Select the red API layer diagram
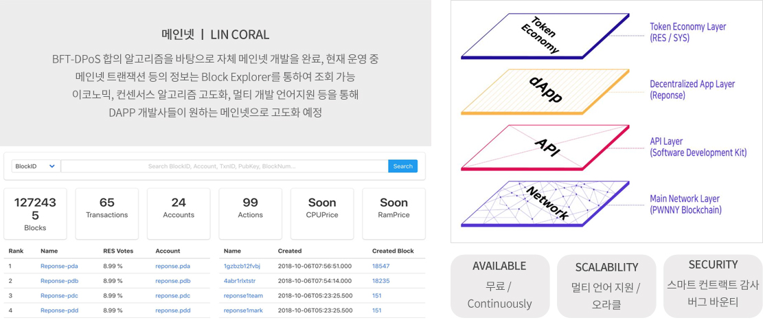The height and width of the screenshot is (329, 763). (x=545, y=147)
